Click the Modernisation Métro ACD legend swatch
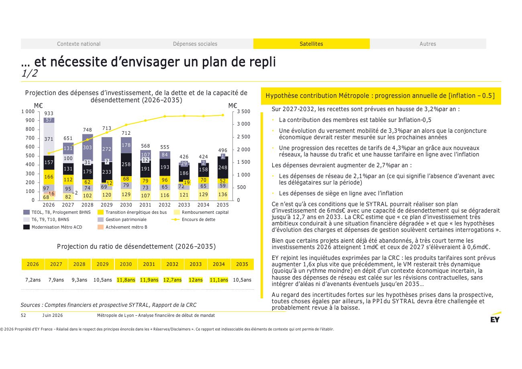The width and height of the screenshot is (522, 369). (x=26, y=227)
